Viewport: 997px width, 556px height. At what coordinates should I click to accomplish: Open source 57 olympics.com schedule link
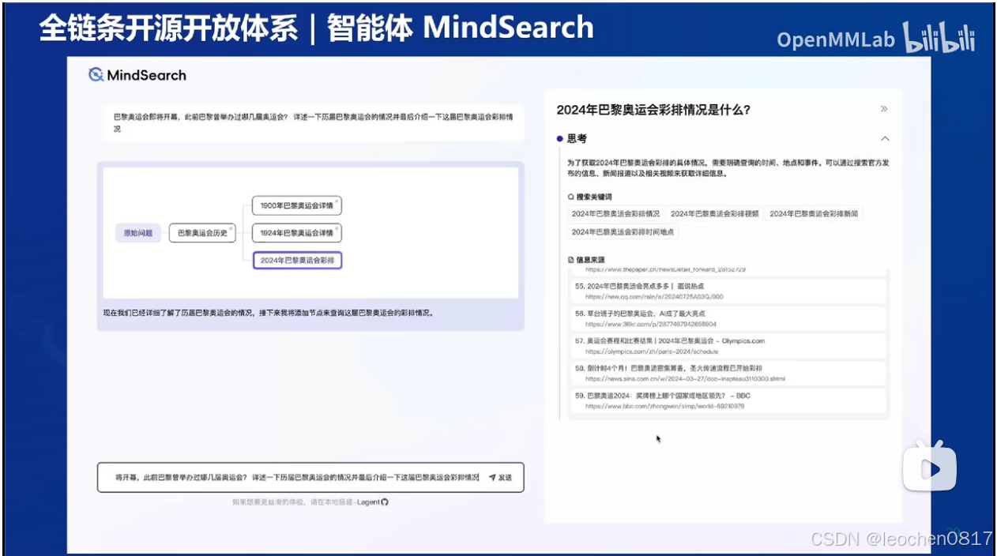pyautogui.click(x=651, y=351)
